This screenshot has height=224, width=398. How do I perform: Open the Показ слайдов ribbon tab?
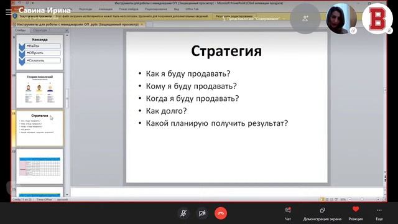coord(129,9)
